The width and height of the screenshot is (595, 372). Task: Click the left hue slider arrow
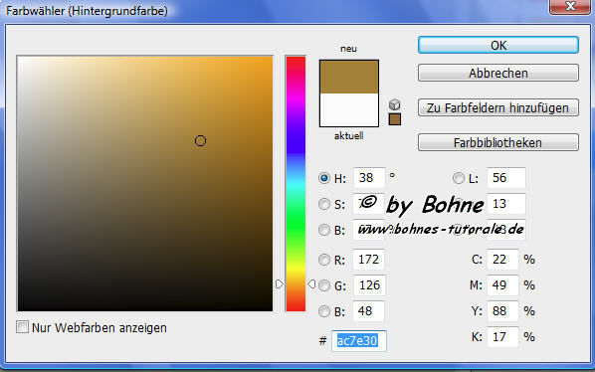click(280, 283)
